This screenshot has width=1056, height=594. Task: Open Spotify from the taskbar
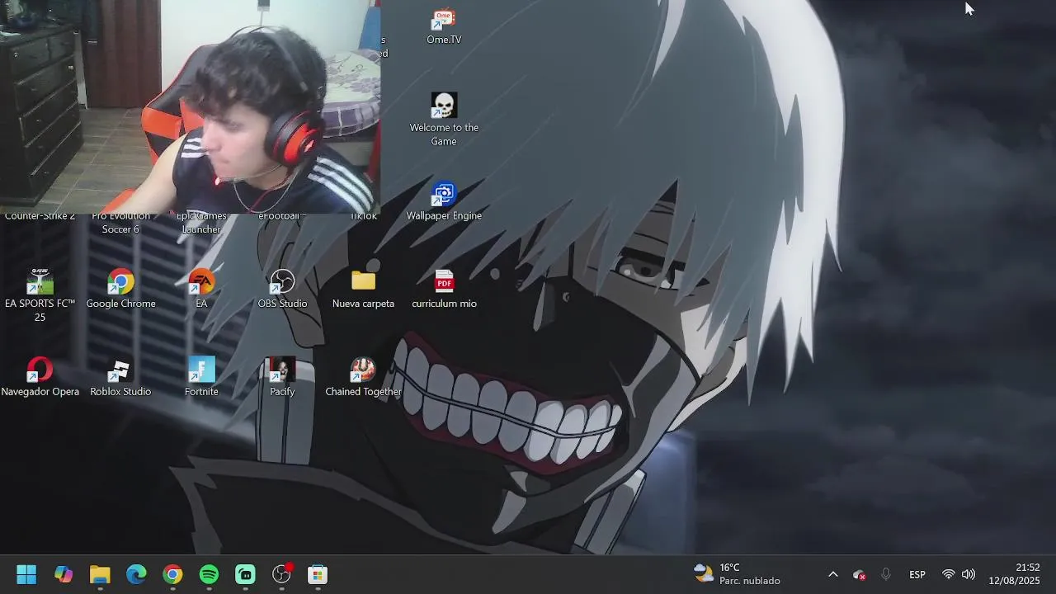[209, 574]
